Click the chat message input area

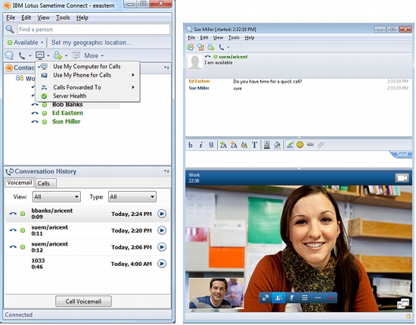coord(287,159)
